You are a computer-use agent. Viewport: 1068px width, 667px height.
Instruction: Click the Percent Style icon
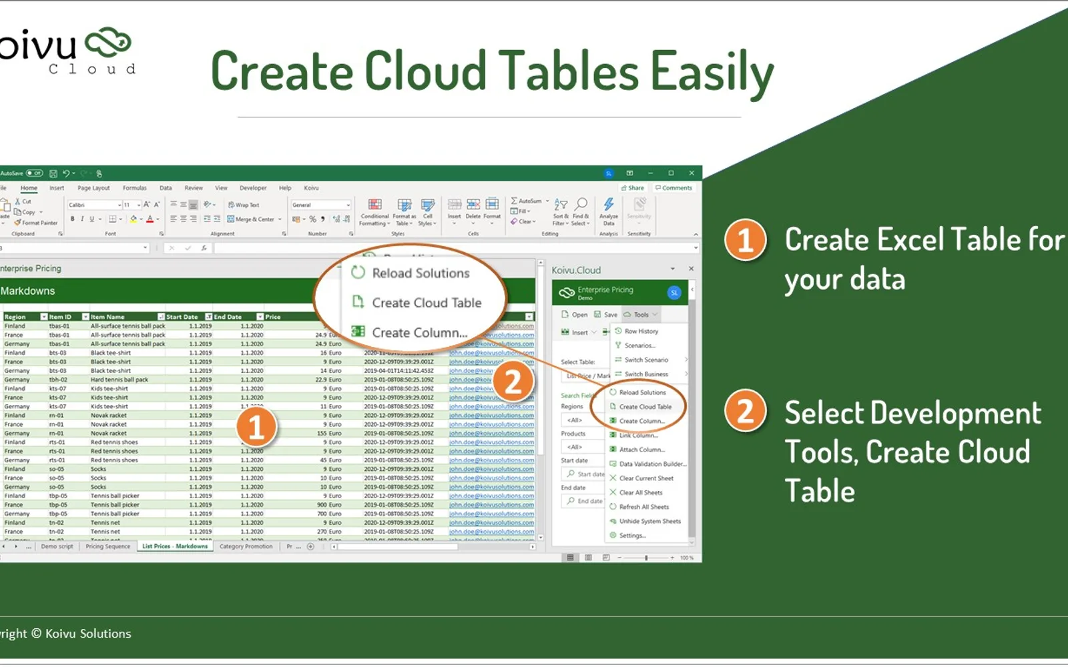point(312,219)
